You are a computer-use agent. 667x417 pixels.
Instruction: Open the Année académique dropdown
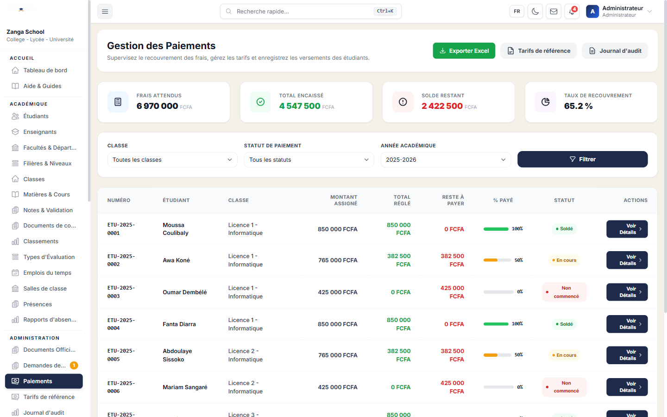[x=446, y=160]
